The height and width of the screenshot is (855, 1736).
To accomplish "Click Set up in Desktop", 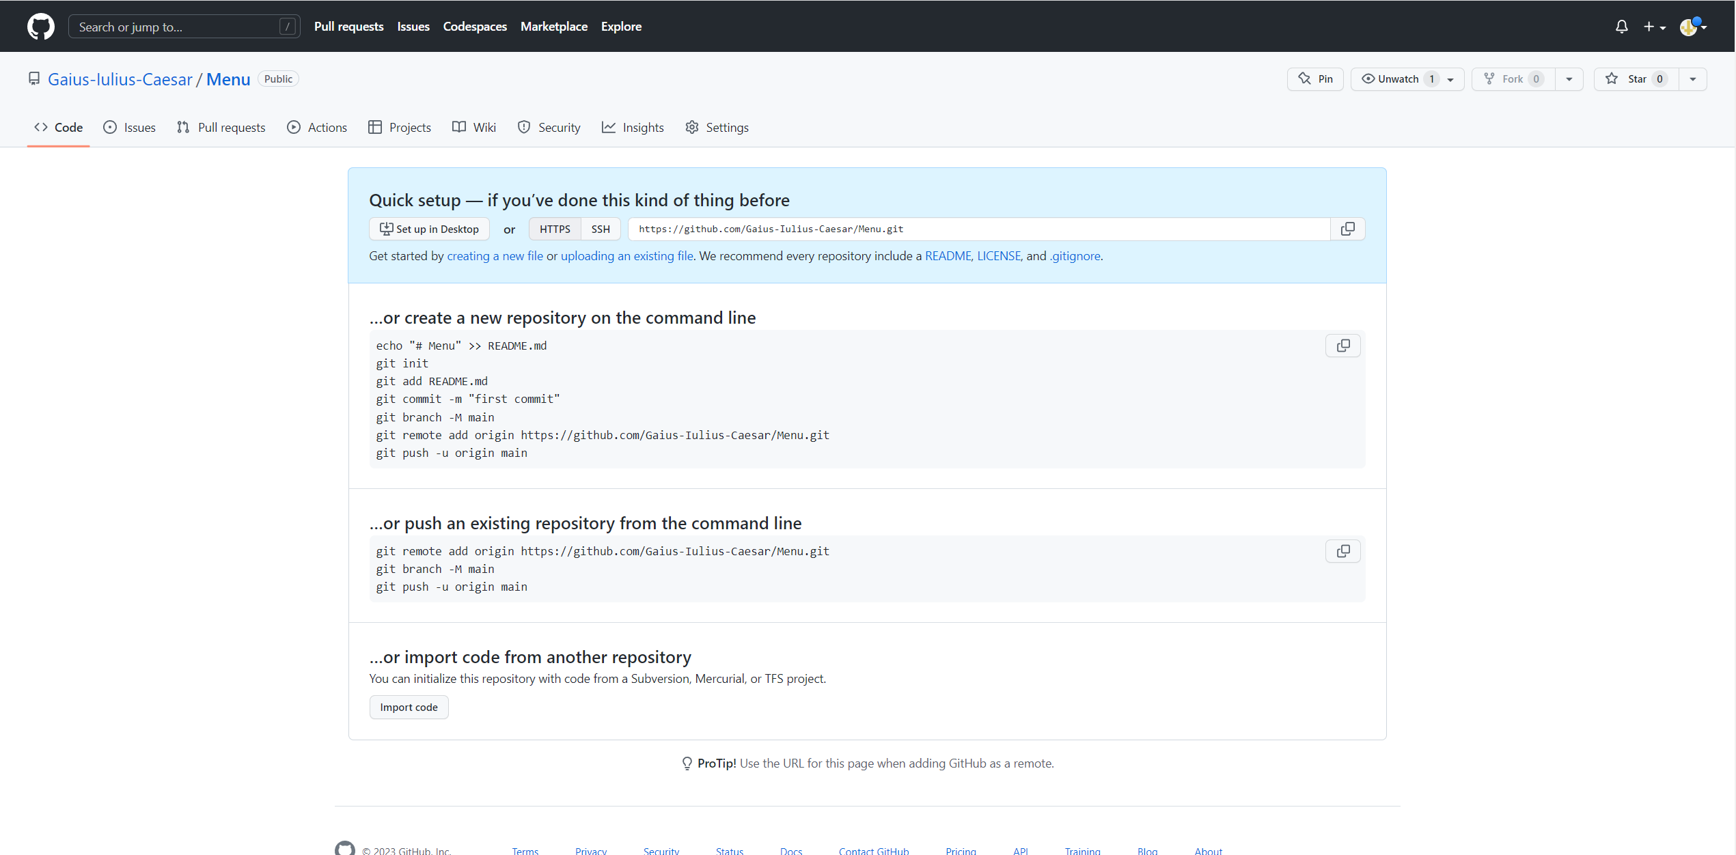I will tap(429, 229).
